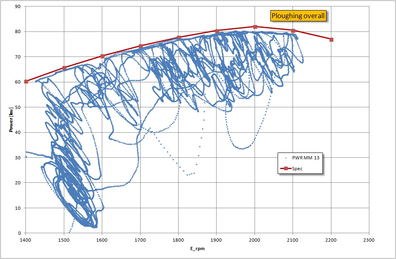Click the Spec marker at 2000 rpm peak
Viewport: 396px width, 259px height.
[255, 27]
